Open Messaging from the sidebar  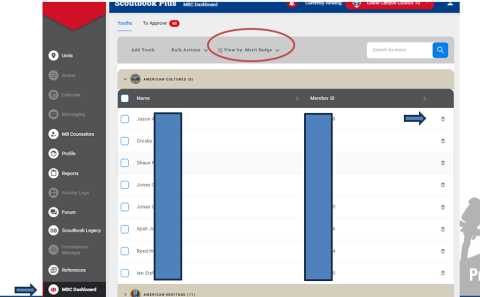point(67,115)
